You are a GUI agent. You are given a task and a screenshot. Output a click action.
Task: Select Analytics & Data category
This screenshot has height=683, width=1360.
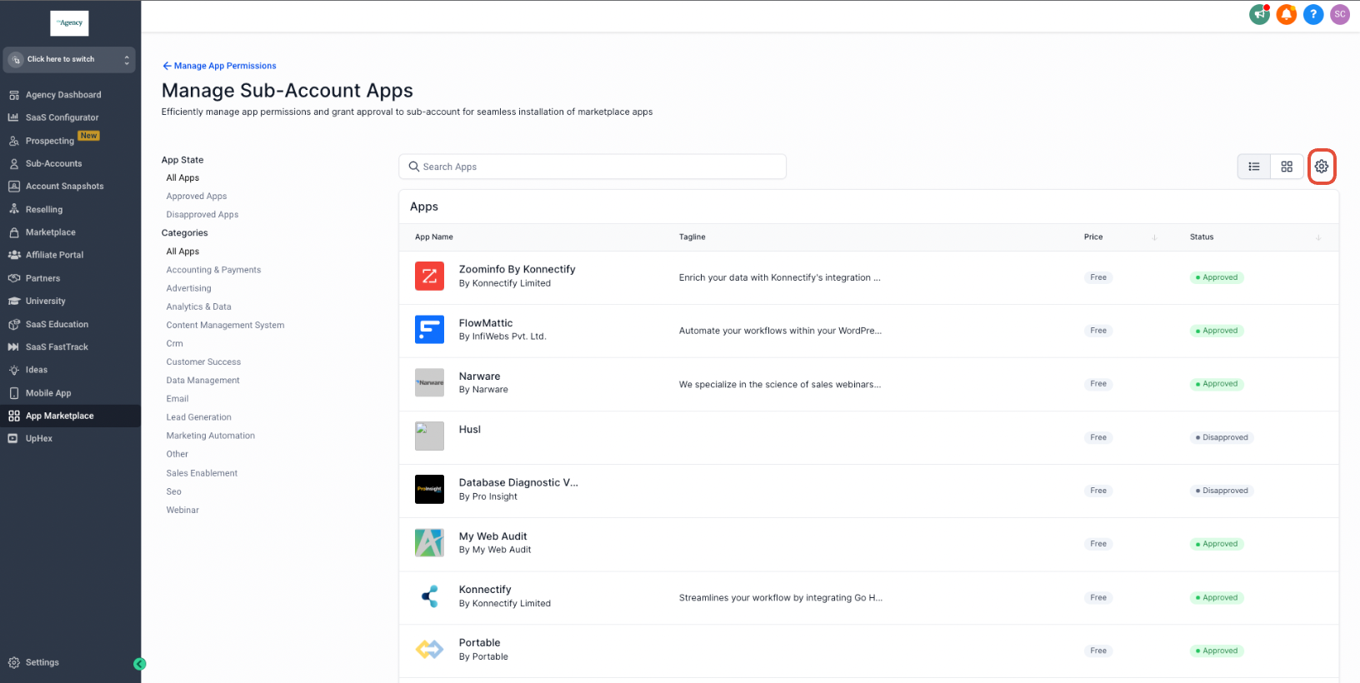pyautogui.click(x=198, y=307)
